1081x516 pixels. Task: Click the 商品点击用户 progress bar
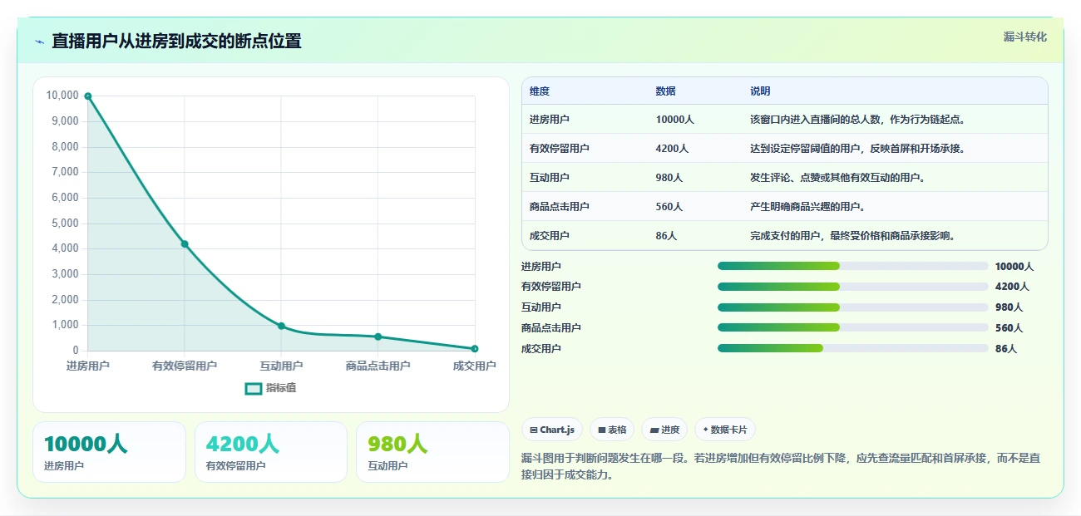pos(852,327)
